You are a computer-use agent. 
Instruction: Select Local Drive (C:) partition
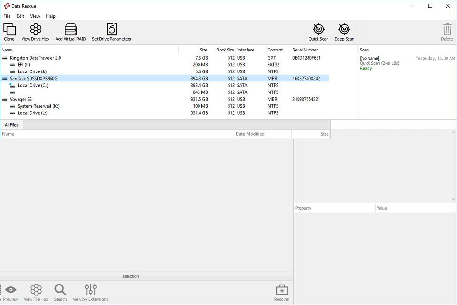click(x=33, y=85)
